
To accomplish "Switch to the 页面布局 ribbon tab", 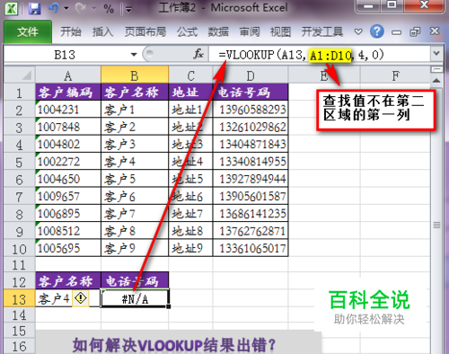I will tap(145, 31).
